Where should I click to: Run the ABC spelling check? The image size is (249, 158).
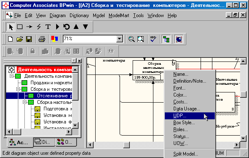click(153, 39)
